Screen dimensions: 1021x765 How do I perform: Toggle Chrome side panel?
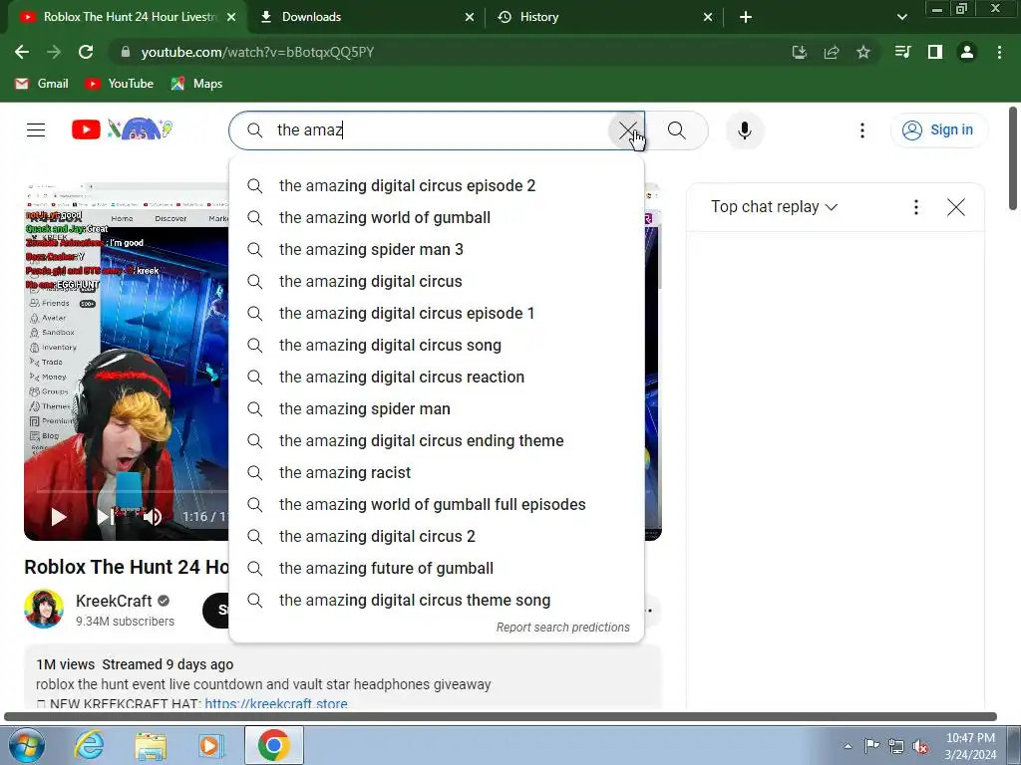pos(935,52)
